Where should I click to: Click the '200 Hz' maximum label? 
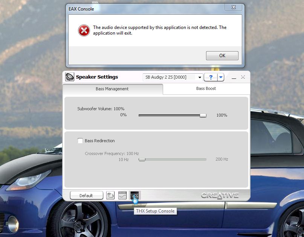click(x=222, y=159)
